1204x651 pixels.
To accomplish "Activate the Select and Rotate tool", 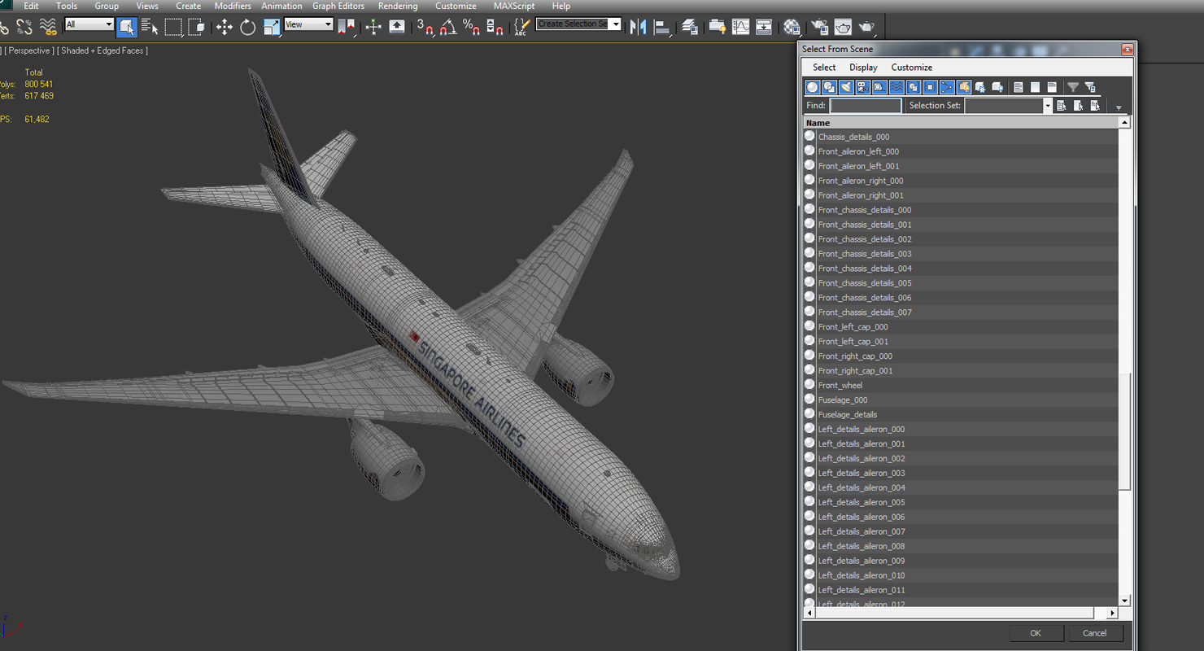I will [x=247, y=27].
